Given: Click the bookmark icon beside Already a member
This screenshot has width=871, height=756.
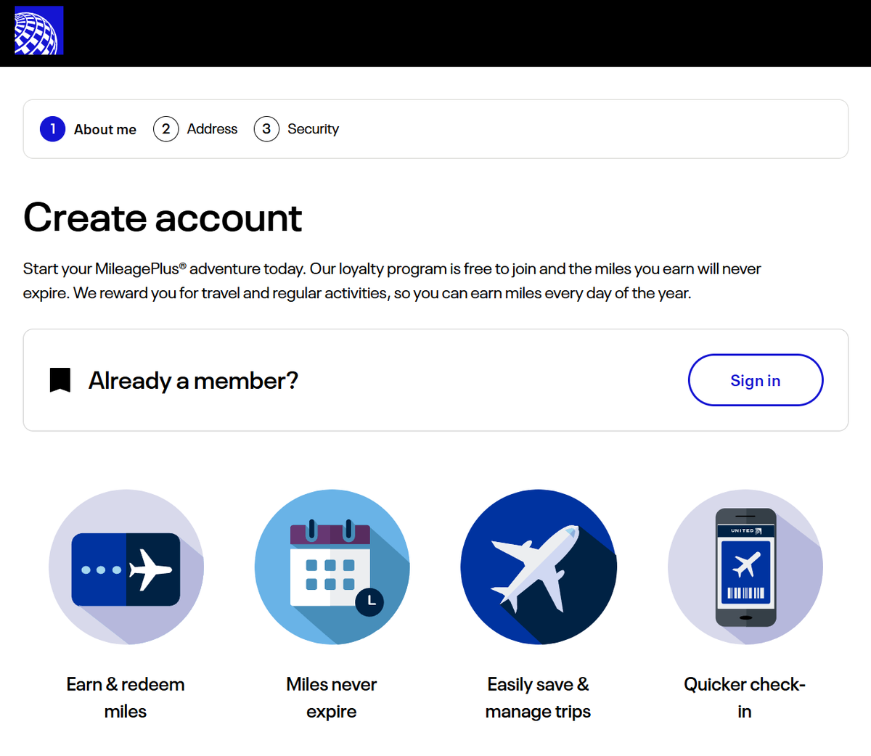Looking at the screenshot, I should (x=60, y=380).
